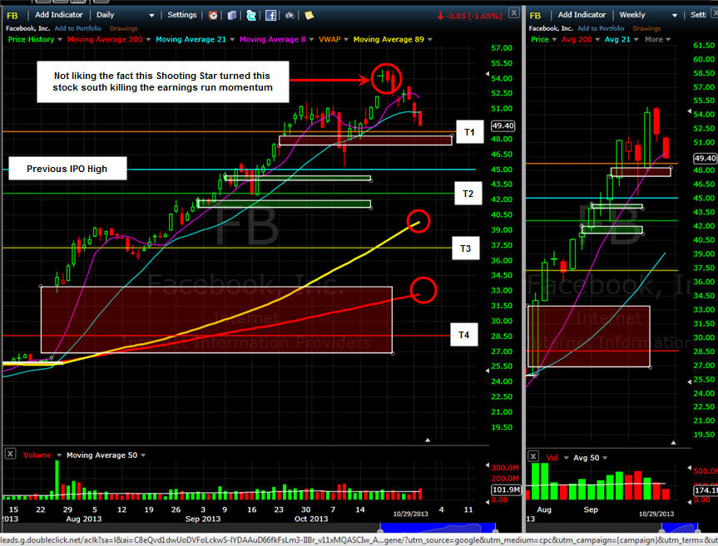Viewport: 718px width, 546px height.
Task: Click the axis marker triangle beside 300.00M volume
Action: point(488,465)
